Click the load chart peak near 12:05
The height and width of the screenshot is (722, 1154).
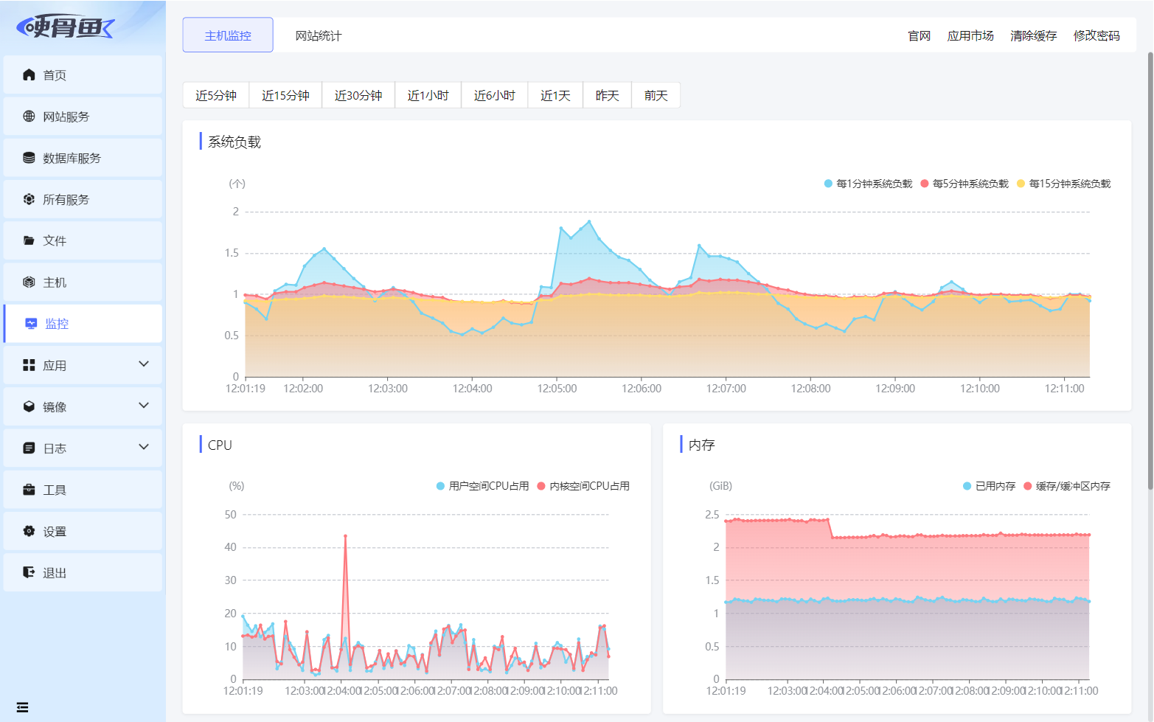point(588,221)
